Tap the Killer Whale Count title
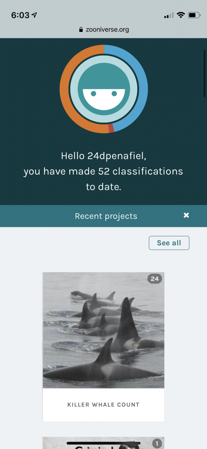The width and height of the screenshot is (207, 449). pyautogui.click(x=103, y=404)
